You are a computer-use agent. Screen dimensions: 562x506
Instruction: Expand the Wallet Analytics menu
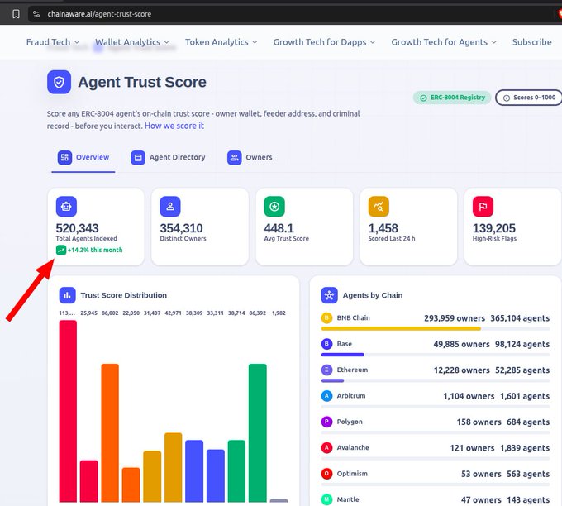[x=132, y=42]
